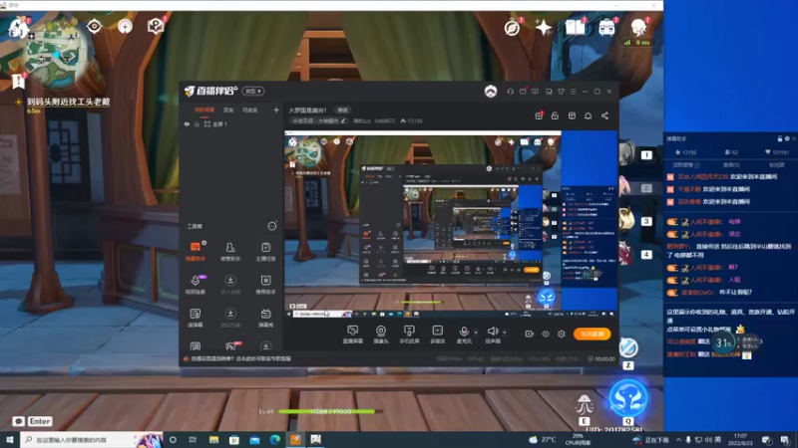This screenshot has height=448, width=798.
Task: Select the first scene tab highlighted in orange
Action: tap(204, 111)
